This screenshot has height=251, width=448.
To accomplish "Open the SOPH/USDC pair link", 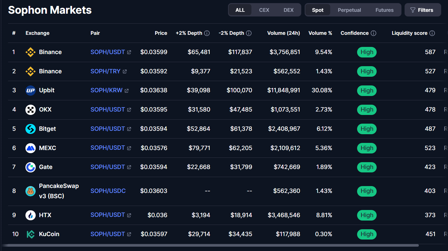I will pyautogui.click(x=108, y=191).
